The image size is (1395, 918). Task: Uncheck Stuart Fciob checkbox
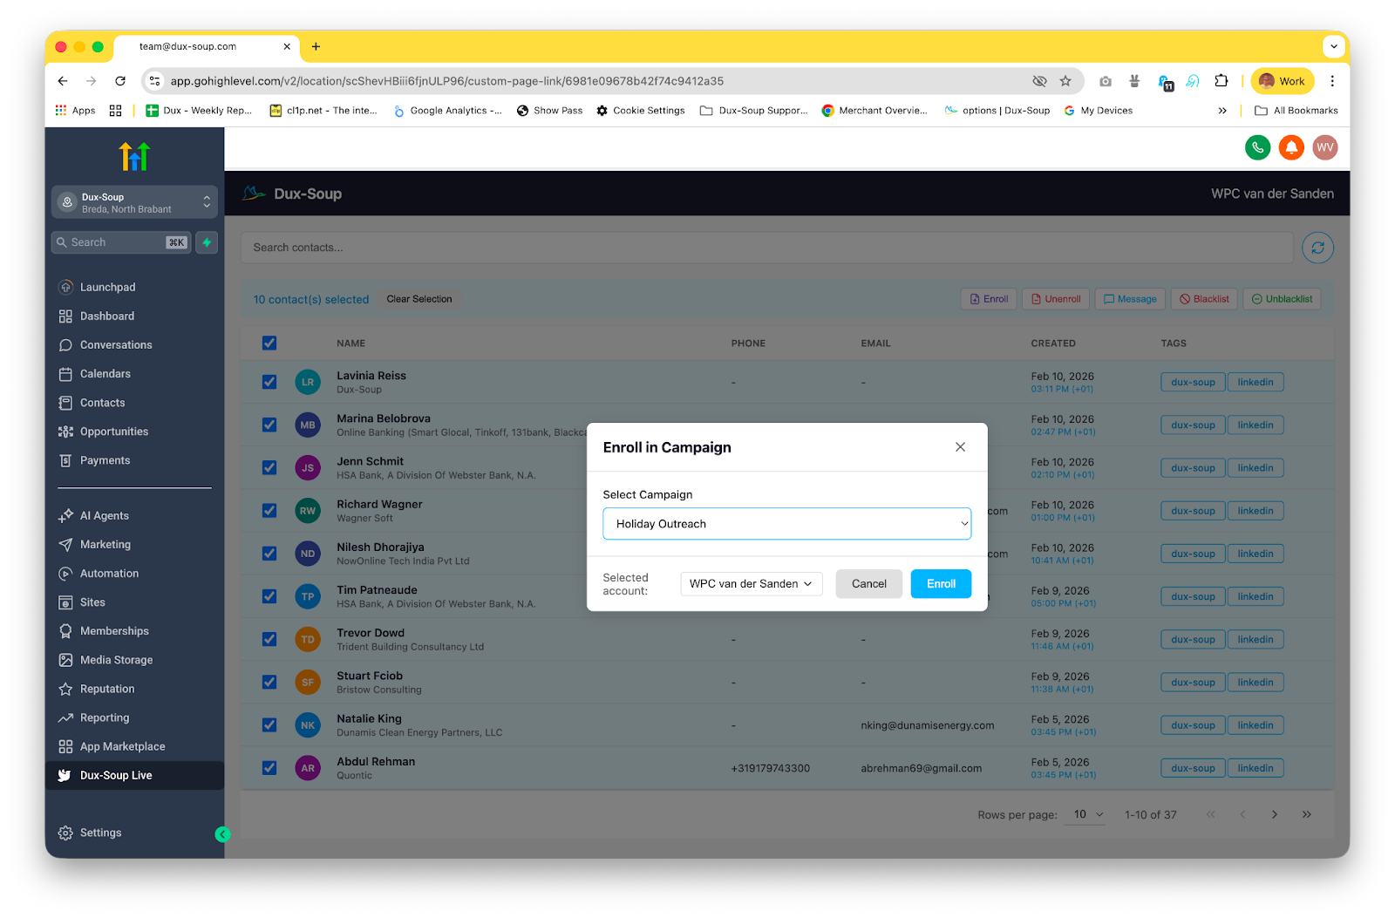coord(269,682)
